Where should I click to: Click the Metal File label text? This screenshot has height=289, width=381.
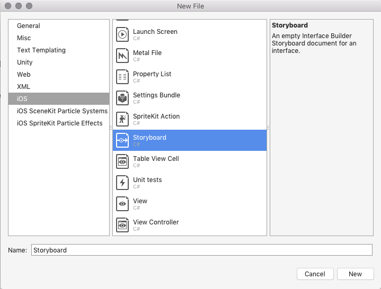coord(147,52)
